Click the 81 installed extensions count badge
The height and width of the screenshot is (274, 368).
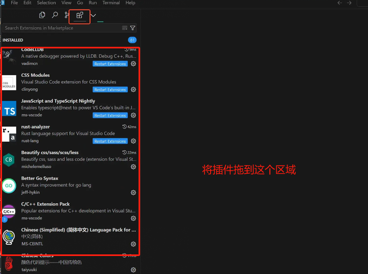(x=132, y=40)
